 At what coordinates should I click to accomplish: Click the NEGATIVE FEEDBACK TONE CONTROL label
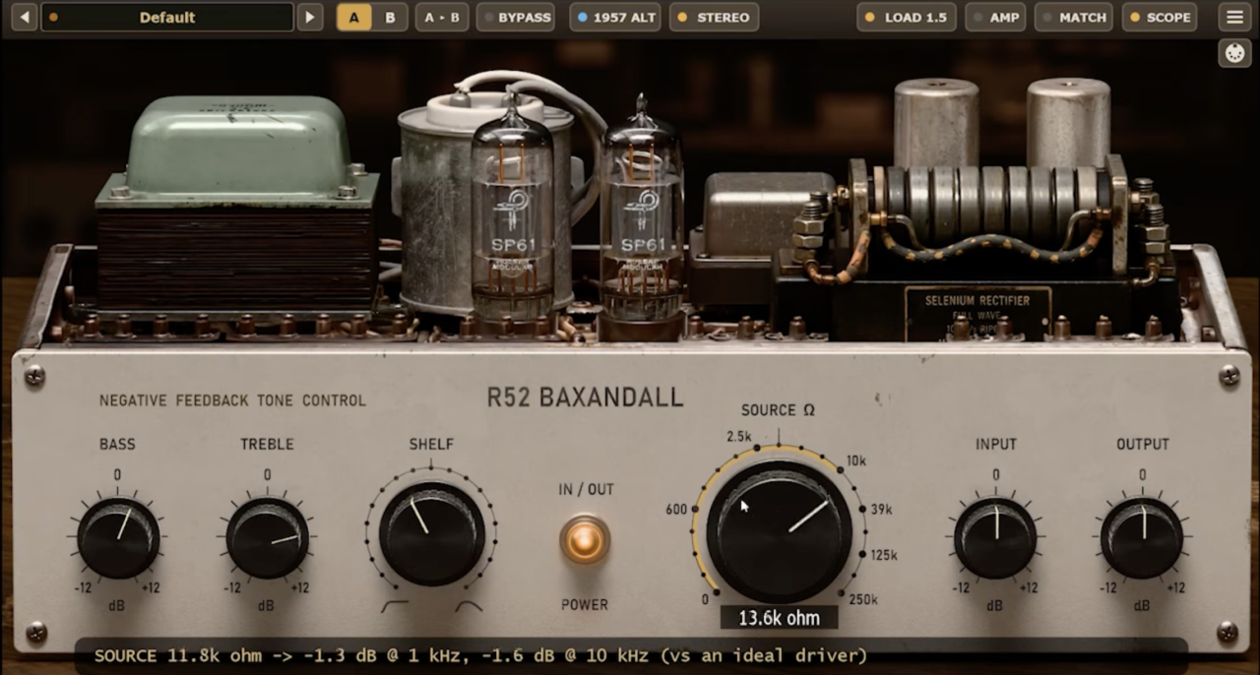pyautogui.click(x=232, y=400)
